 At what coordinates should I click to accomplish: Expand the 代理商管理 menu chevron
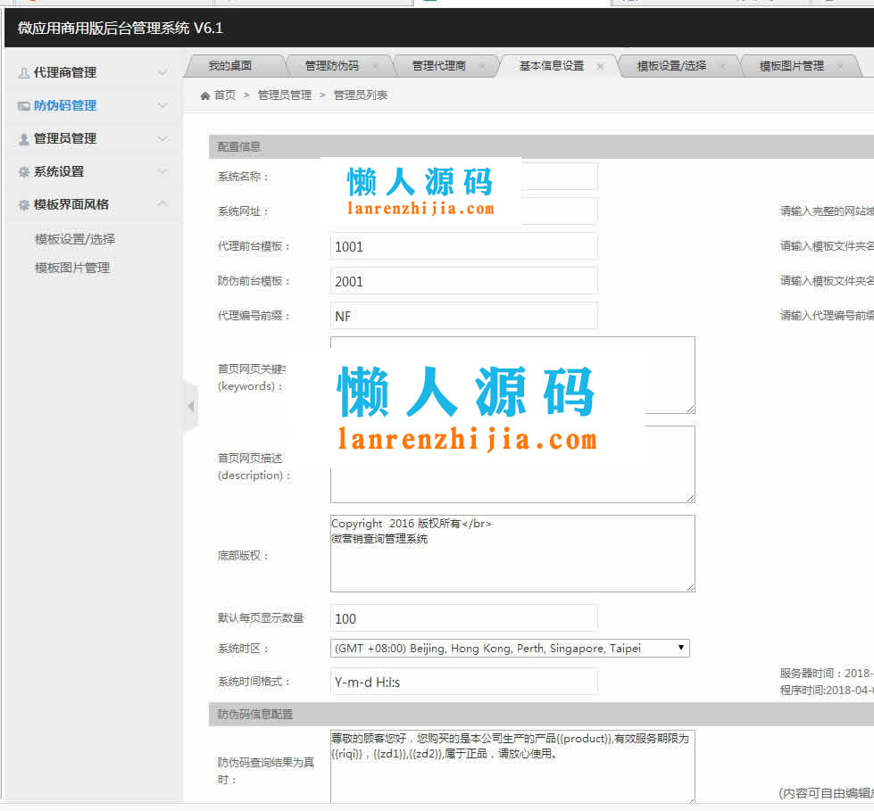[162, 73]
